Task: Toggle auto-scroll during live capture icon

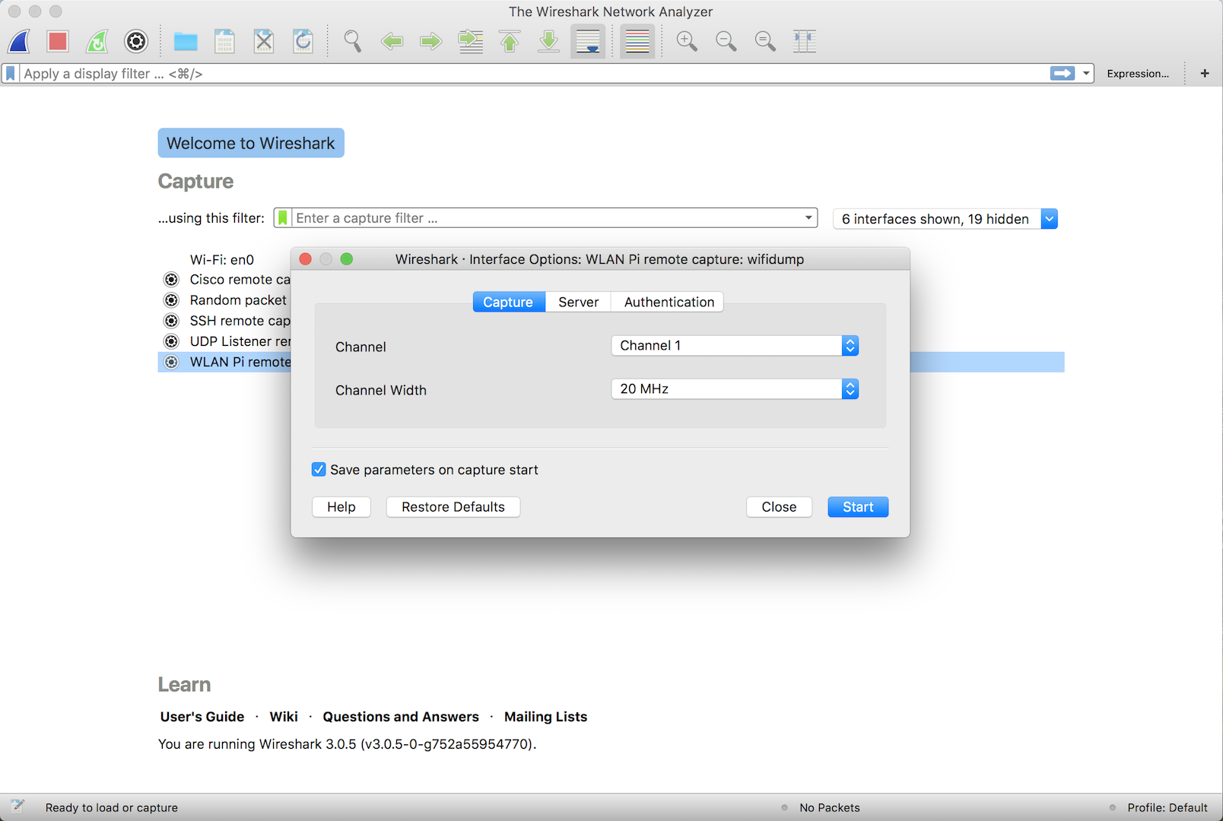Action: [588, 41]
